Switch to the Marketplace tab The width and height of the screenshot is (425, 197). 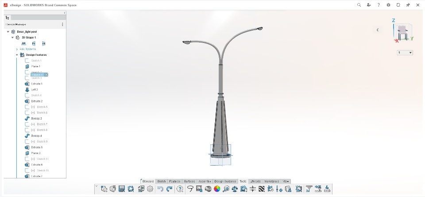(x=272, y=181)
